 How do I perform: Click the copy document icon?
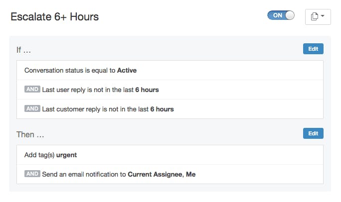pos(314,16)
